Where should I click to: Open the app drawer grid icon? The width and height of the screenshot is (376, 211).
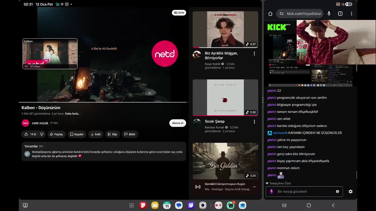132,205
